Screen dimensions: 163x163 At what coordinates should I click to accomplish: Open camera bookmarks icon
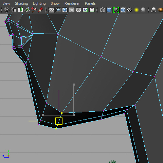click(x=20, y=10)
